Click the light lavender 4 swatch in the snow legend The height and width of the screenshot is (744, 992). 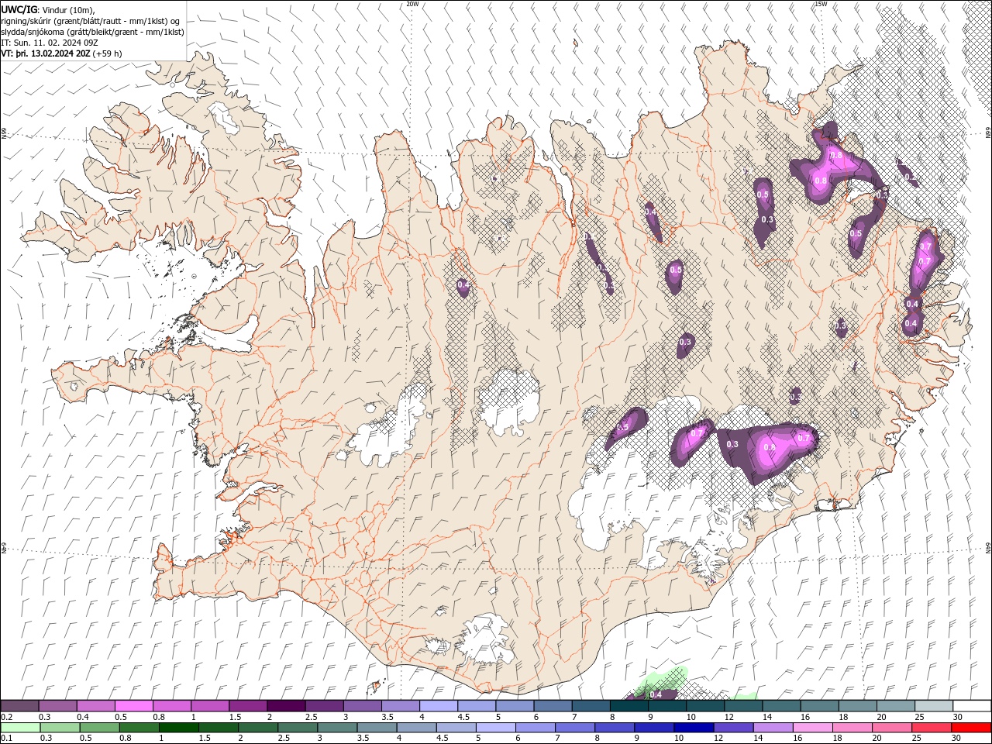tap(439, 706)
